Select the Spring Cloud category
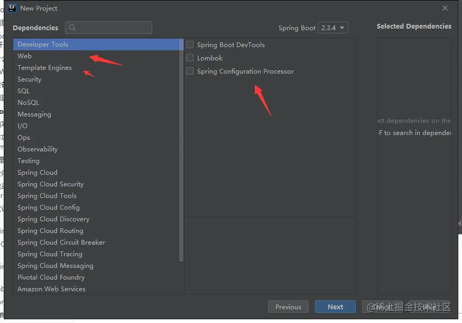Image resolution: width=462 pixels, height=323 pixels. [96, 173]
